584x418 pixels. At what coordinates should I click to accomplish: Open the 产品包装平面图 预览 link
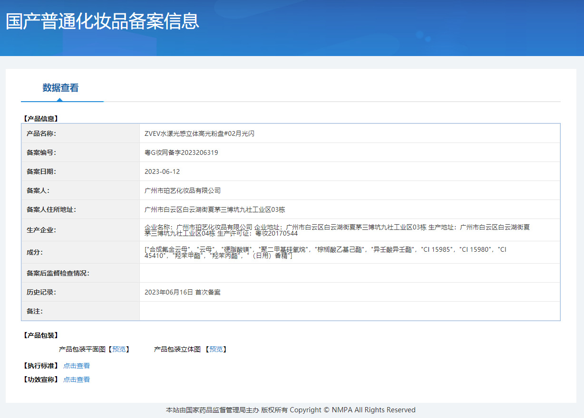point(119,349)
